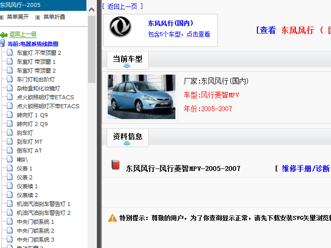Click 年份:2005-2007 text
The height and width of the screenshot is (248, 331).
click(207, 109)
